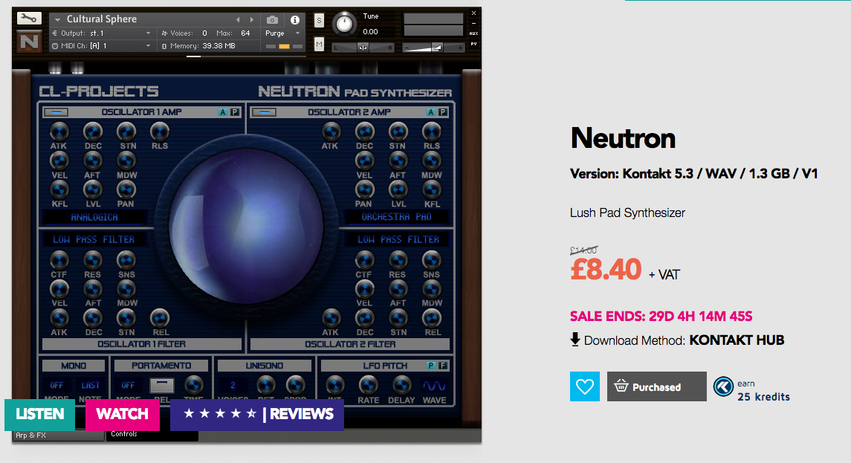Click the Kontakt N logo icon

(x=29, y=42)
